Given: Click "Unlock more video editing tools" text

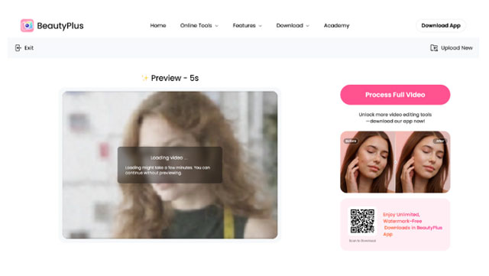Looking at the screenshot, I should point(395,118).
